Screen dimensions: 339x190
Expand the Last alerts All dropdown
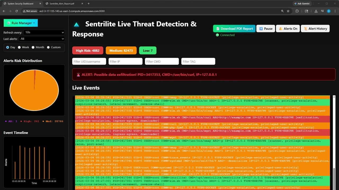click(x=42, y=39)
